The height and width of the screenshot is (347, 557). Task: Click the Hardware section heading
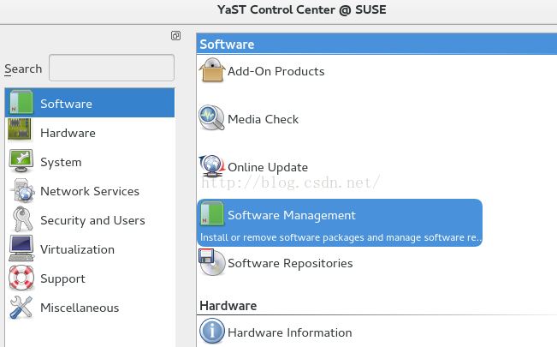228,306
